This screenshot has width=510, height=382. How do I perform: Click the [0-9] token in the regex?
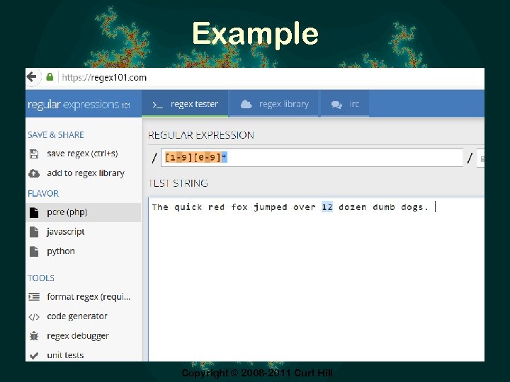(208, 158)
